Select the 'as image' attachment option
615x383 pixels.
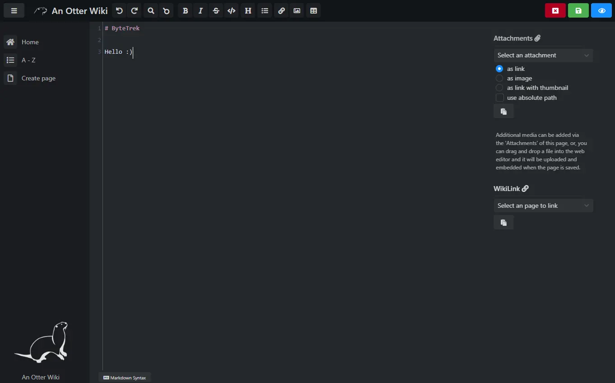pyautogui.click(x=499, y=78)
